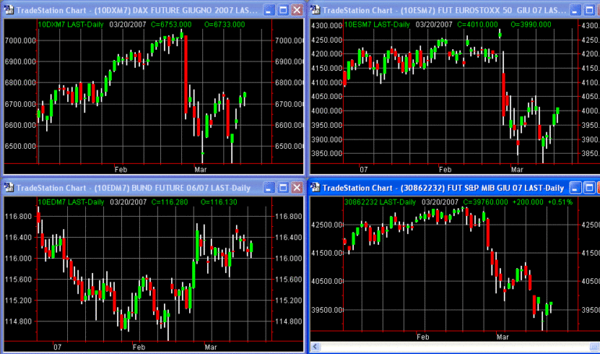Screen dimensions: 600x354
Task: Close the DAX Future chart window
Action: 296,10
